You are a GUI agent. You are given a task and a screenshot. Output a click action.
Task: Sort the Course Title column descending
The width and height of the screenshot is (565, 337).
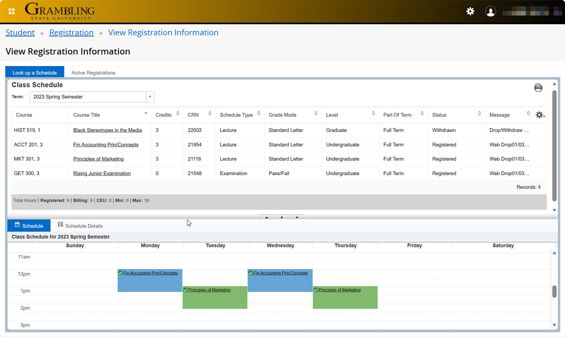pyautogui.click(x=146, y=113)
